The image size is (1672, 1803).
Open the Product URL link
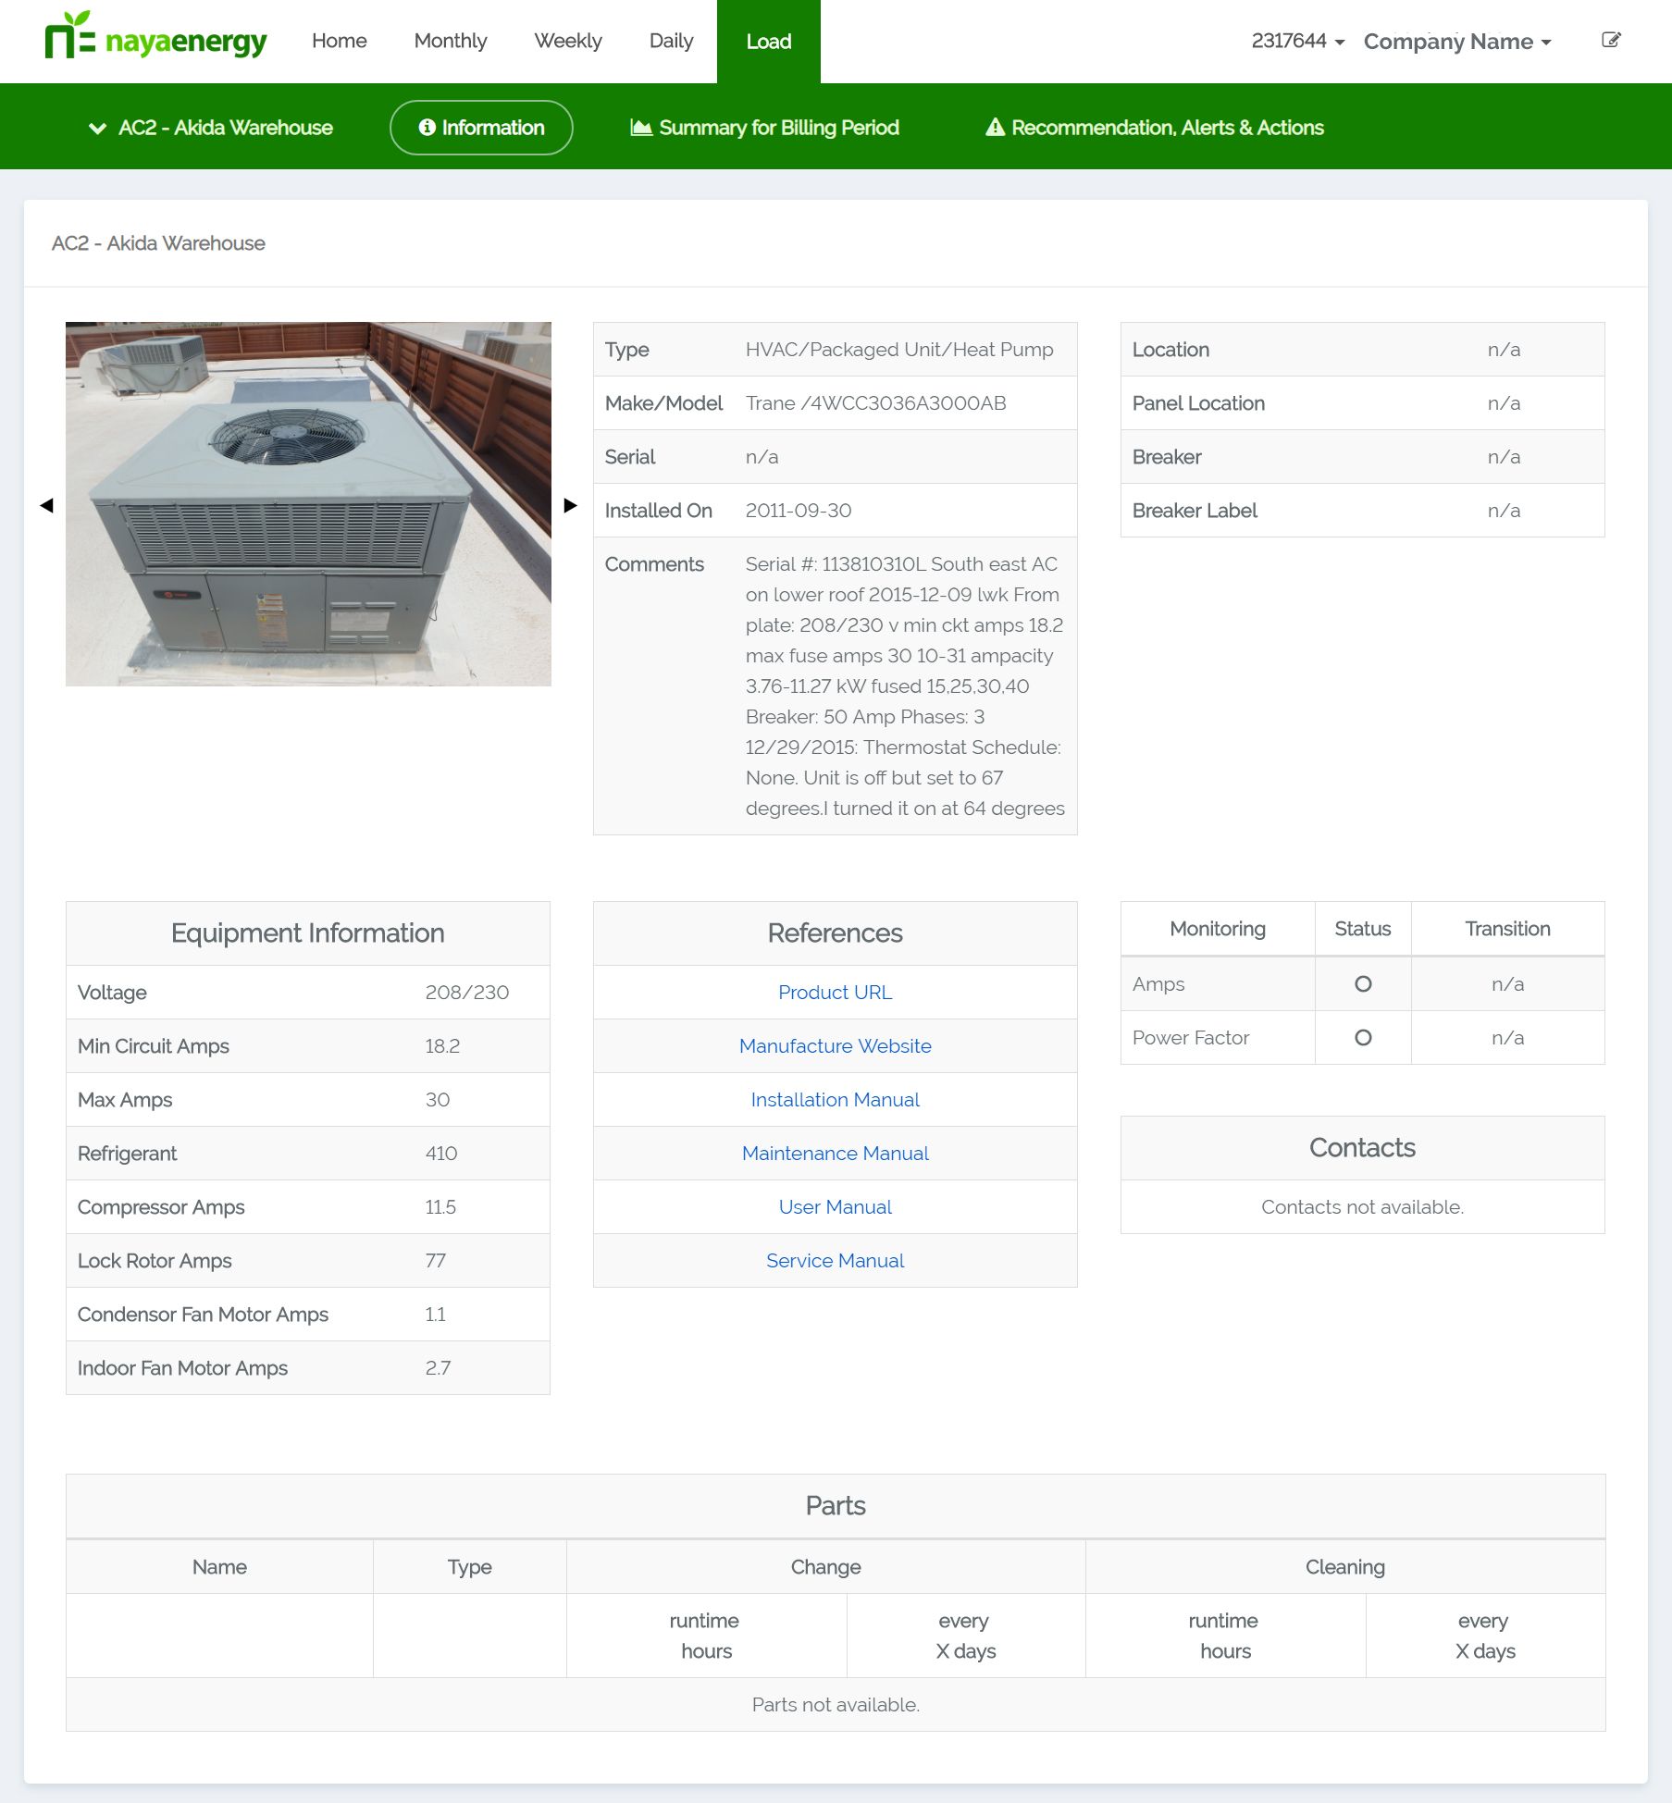835,993
